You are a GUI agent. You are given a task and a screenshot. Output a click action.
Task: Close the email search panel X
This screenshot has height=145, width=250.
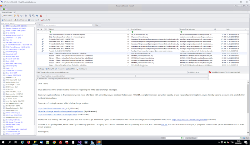(x=40, y=25)
